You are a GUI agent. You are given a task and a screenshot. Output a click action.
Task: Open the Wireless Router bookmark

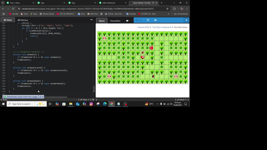pos(47,14)
